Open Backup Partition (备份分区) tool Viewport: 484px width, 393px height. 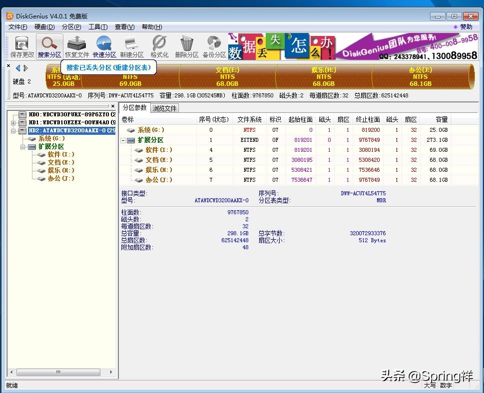coord(214,47)
